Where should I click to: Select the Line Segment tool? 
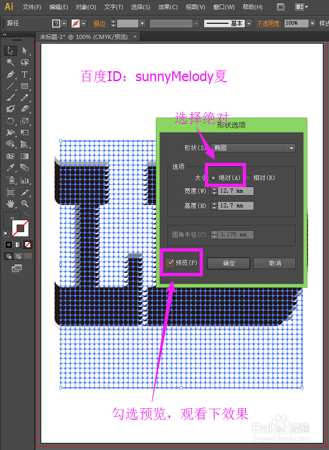click(x=10, y=86)
